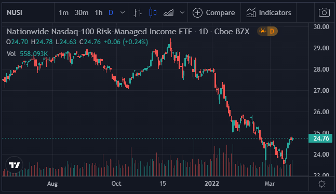Click the O24.70 open value
The image size is (336, 194).
[x=17, y=41]
